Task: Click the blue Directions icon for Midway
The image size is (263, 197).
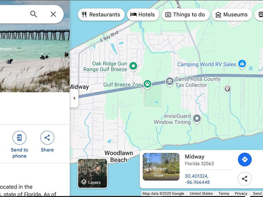Action: [245, 159]
